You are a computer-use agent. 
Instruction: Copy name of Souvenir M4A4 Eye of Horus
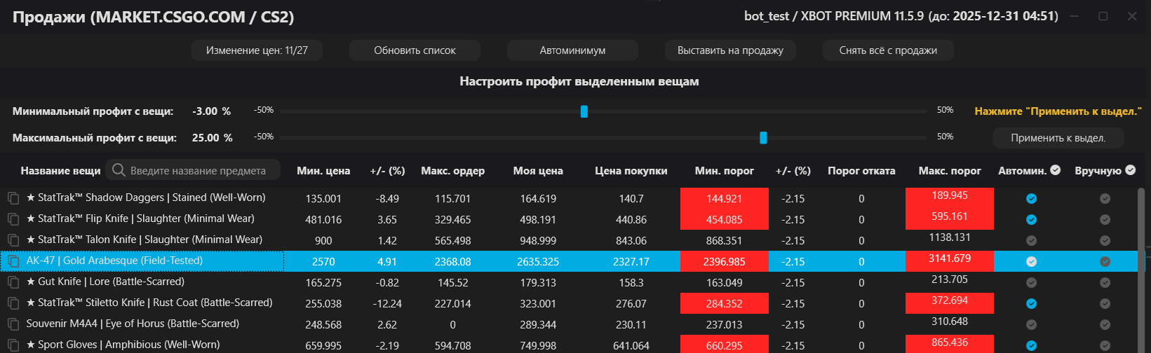pos(13,324)
